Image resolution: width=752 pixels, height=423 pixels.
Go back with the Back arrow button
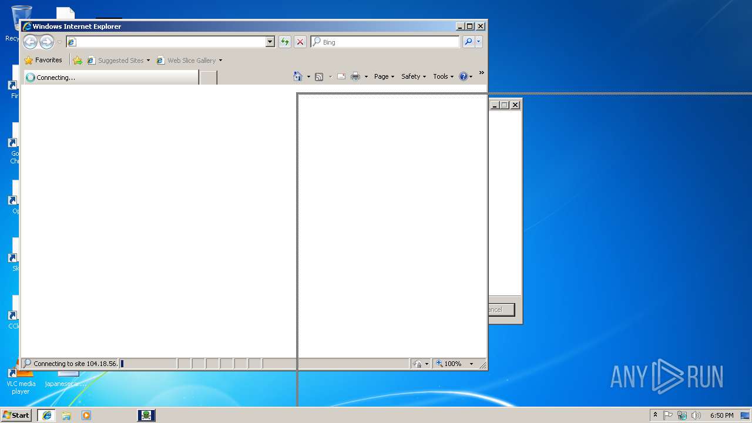30,42
